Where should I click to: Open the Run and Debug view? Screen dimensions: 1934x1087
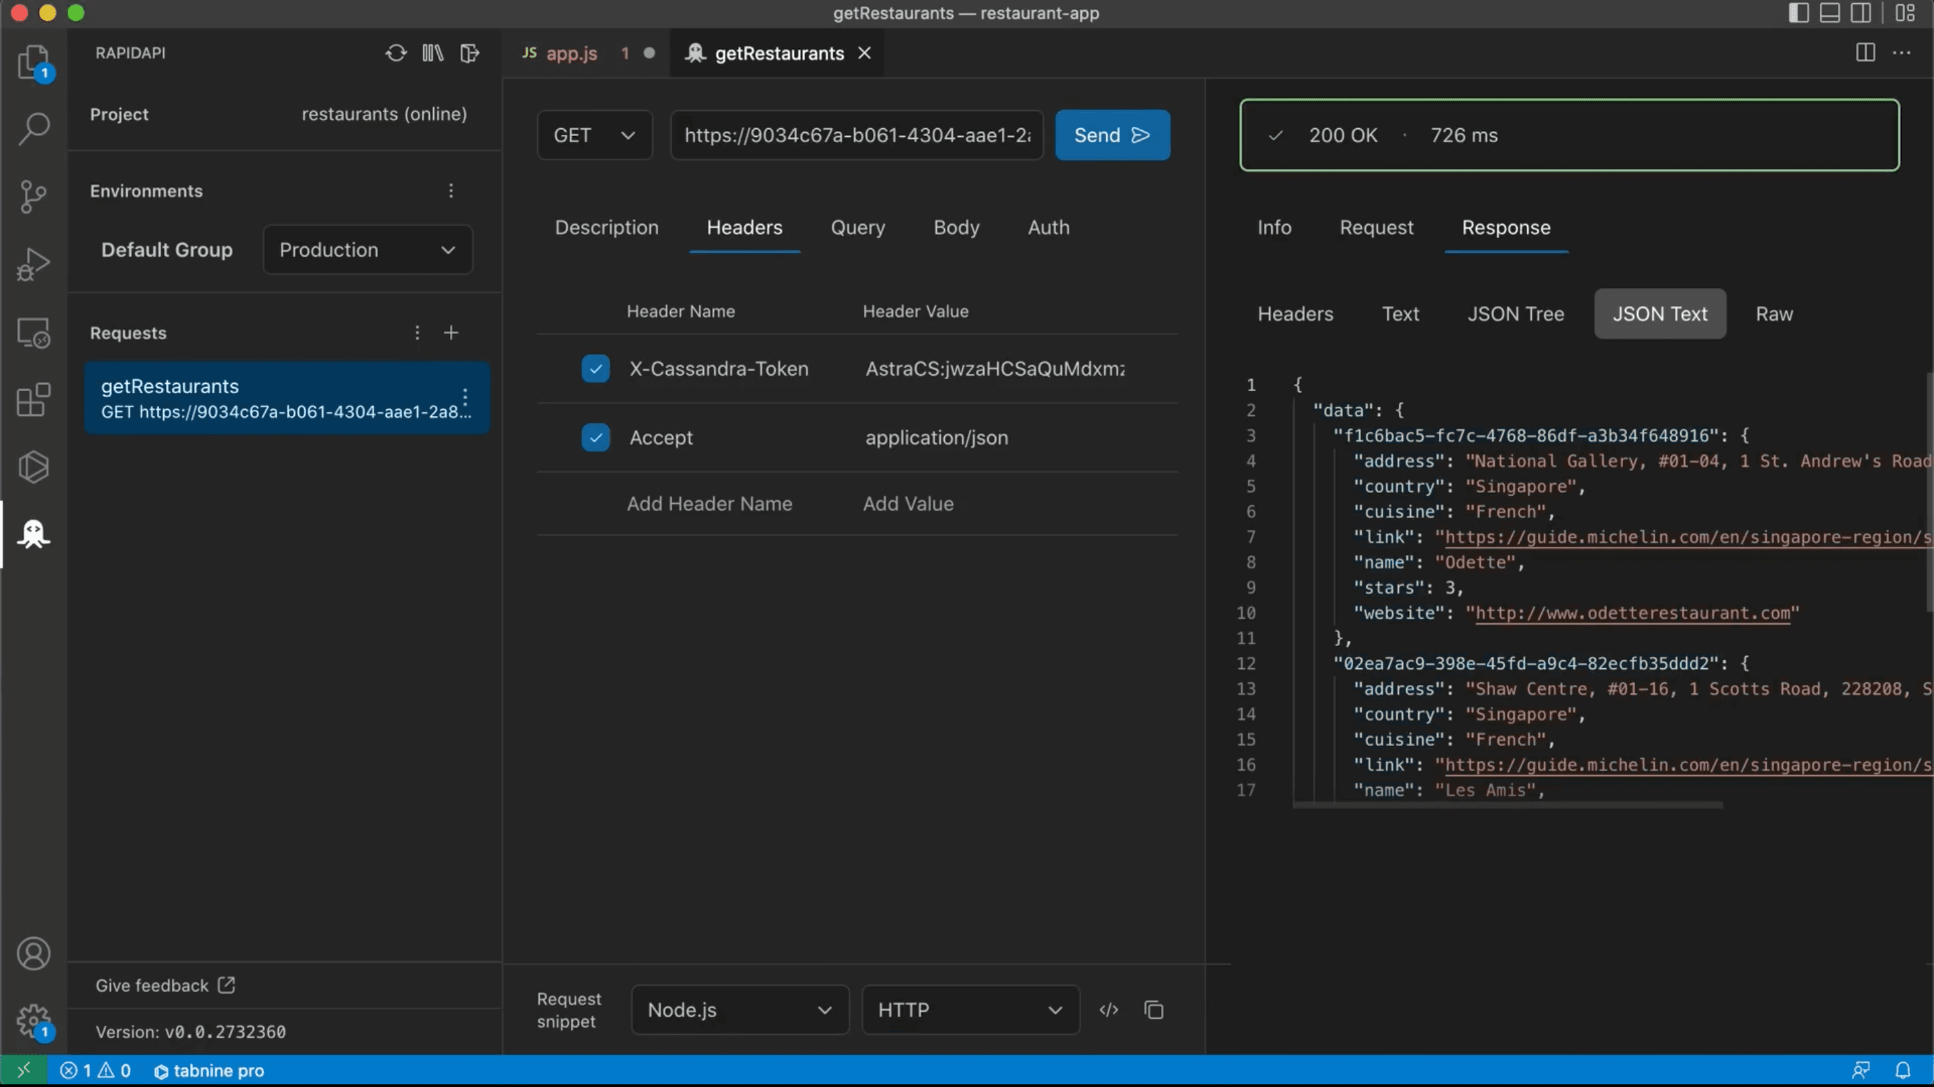(34, 264)
